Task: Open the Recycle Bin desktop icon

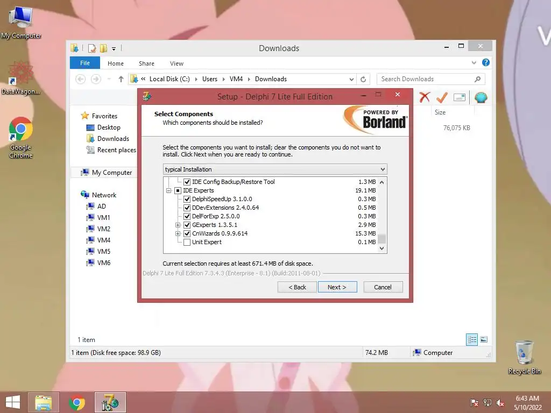Action: pyautogui.click(x=524, y=357)
